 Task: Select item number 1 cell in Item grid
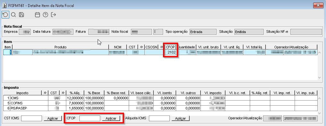tap(8, 52)
